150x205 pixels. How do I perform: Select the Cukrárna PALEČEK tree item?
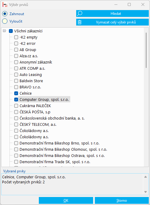(x=35, y=106)
